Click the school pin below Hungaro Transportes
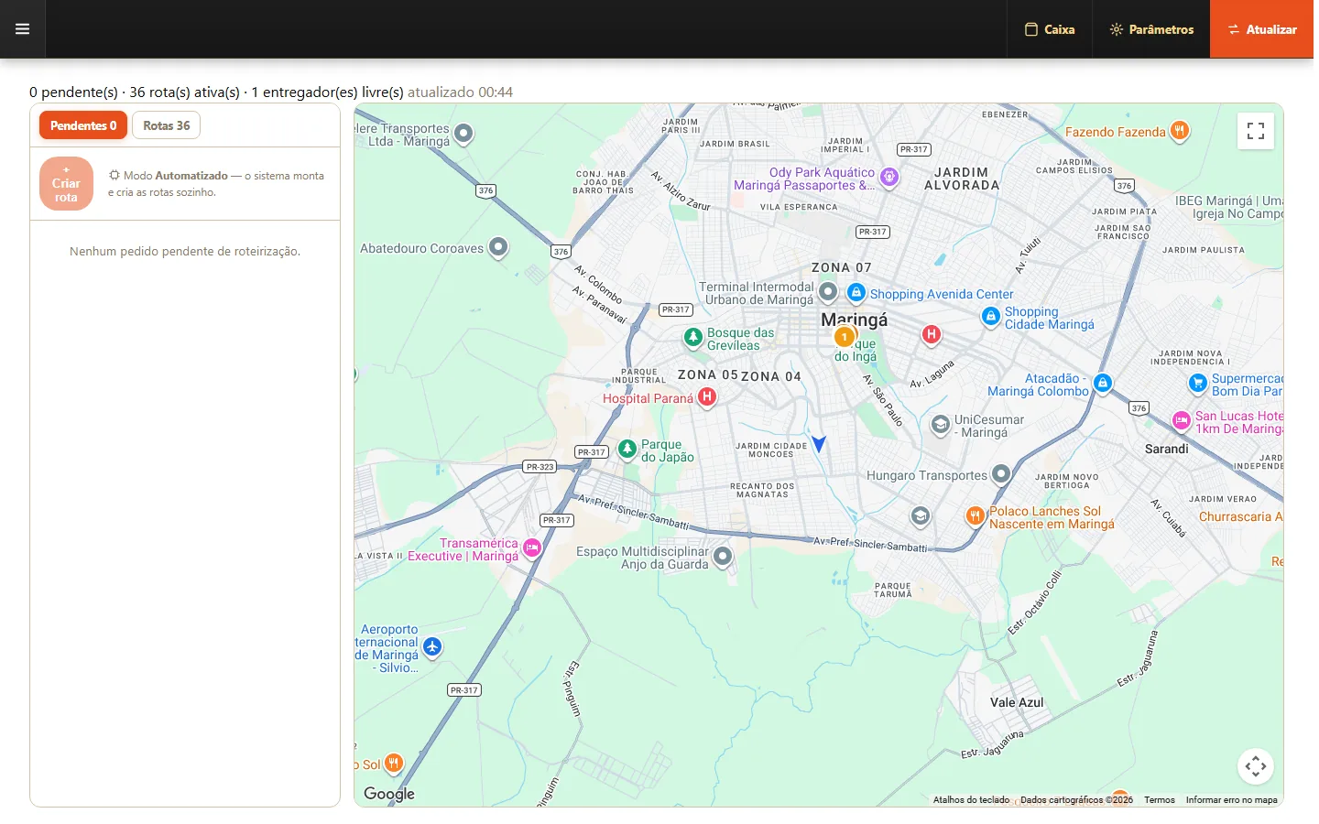The width and height of the screenshot is (1319, 824). pyautogui.click(x=921, y=516)
